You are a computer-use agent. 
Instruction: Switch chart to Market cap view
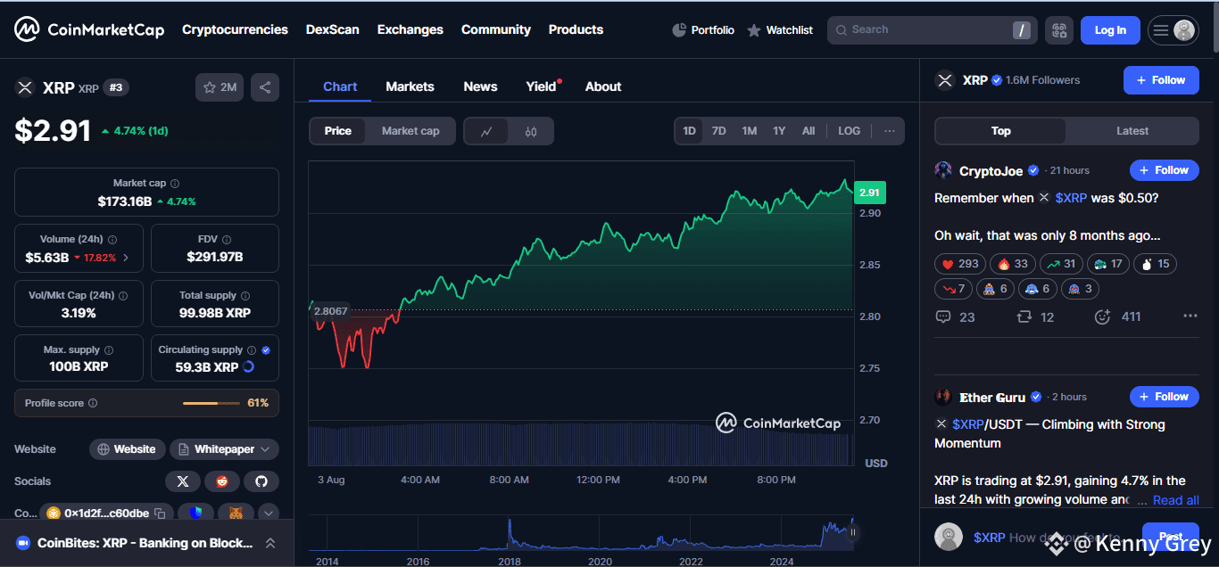pyautogui.click(x=410, y=131)
